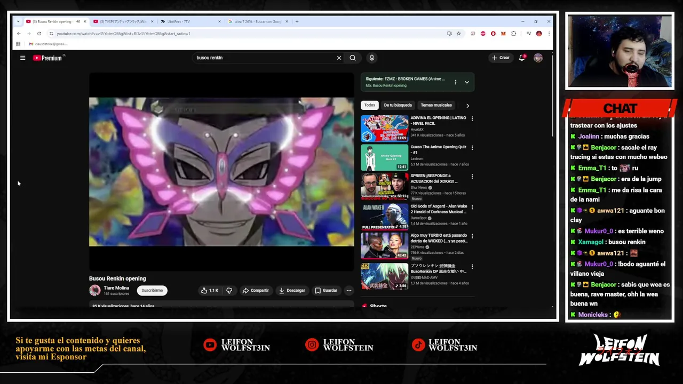Show more filter chips with right arrow

467,106
